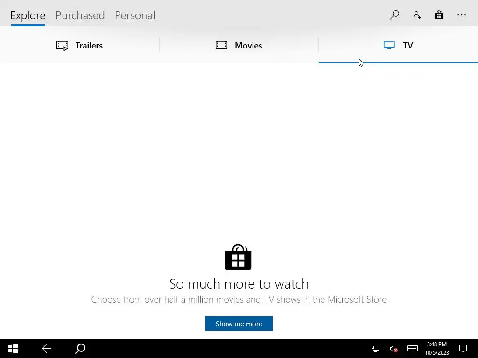Image resolution: width=478 pixels, height=358 pixels.
Task: Click the network status tray icon
Action: point(375,349)
